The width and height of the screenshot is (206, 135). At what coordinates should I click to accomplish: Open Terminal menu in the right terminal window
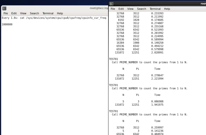pyautogui.click(x=155, y=9)
